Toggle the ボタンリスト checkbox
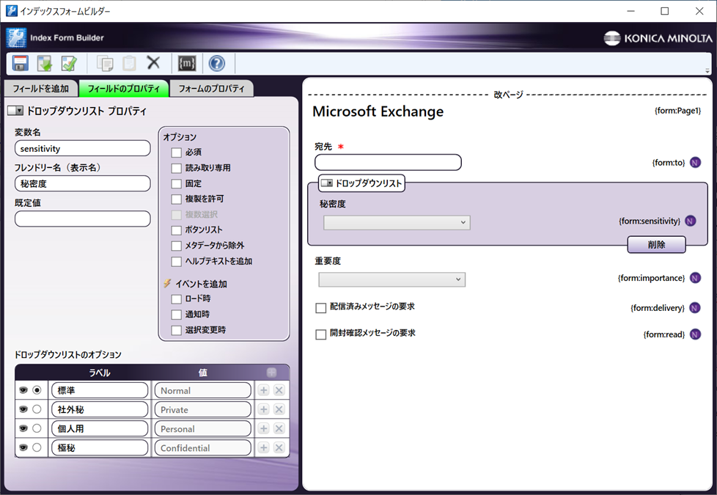 [x=177, y=230]
